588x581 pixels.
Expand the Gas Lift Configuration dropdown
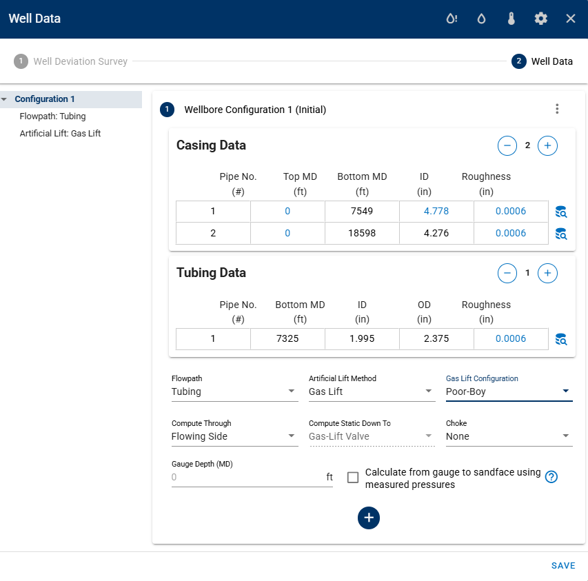tap(509, 391)
